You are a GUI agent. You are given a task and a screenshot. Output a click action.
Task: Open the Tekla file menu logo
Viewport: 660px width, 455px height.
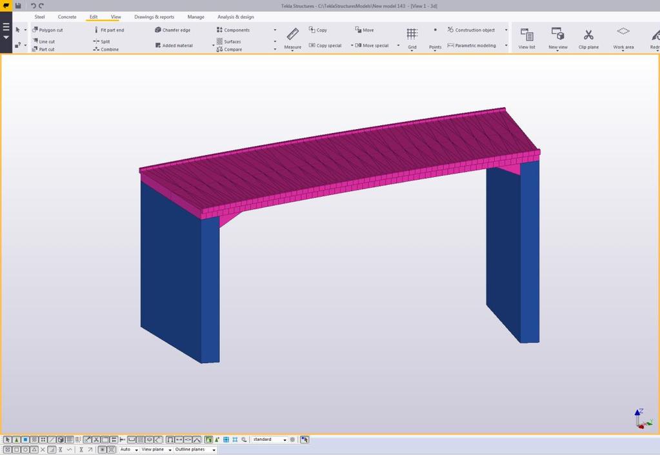[6, 5]
